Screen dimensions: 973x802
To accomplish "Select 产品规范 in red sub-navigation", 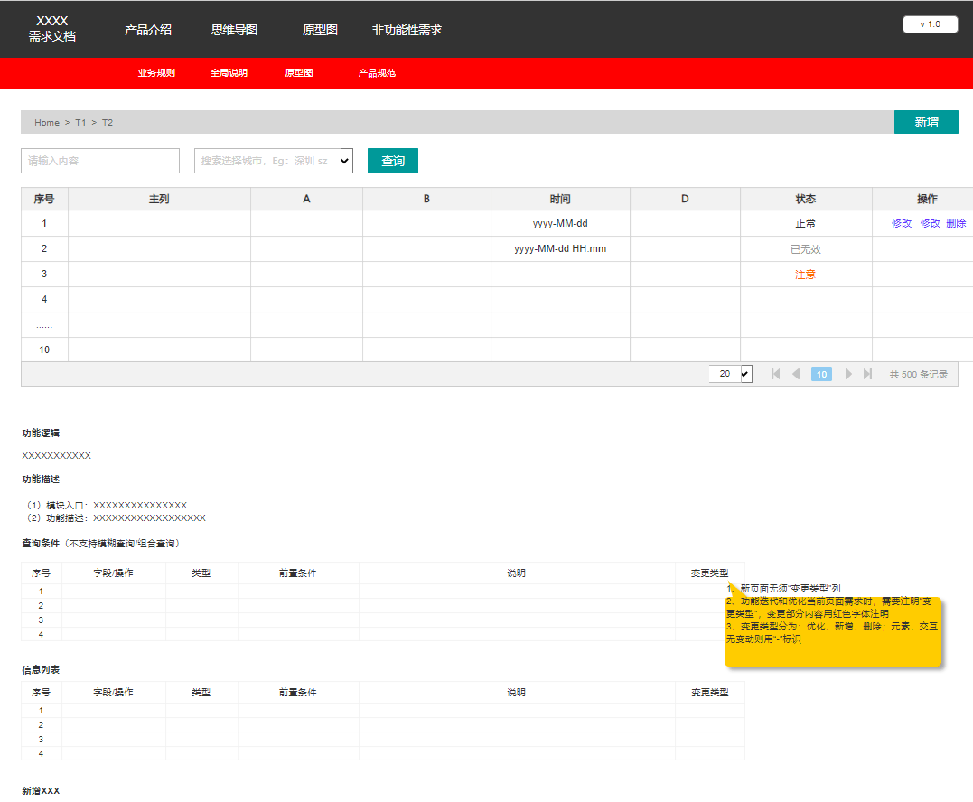I will click(377, 72).
